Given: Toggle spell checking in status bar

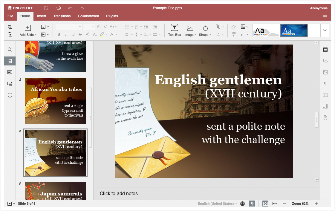Looking at the screenshot, I should (x=252, y=204).
